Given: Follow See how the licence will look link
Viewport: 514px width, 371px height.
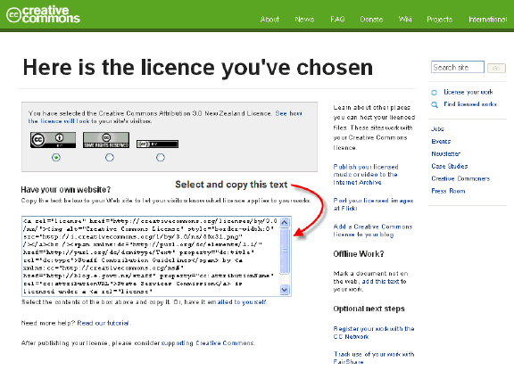Looking at the screenshot, I should (165, 117).
